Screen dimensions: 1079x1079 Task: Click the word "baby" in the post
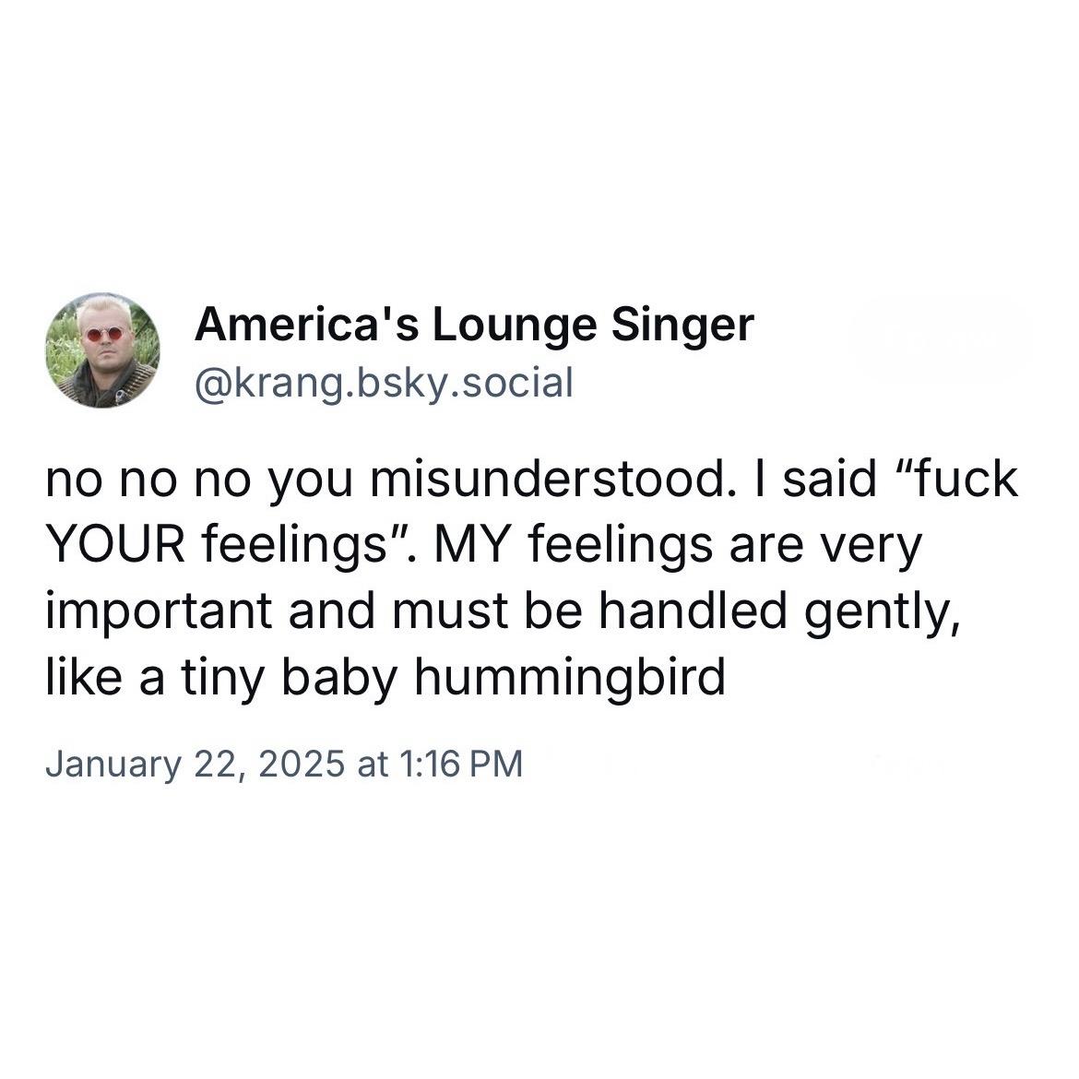(x=339, y=677)
